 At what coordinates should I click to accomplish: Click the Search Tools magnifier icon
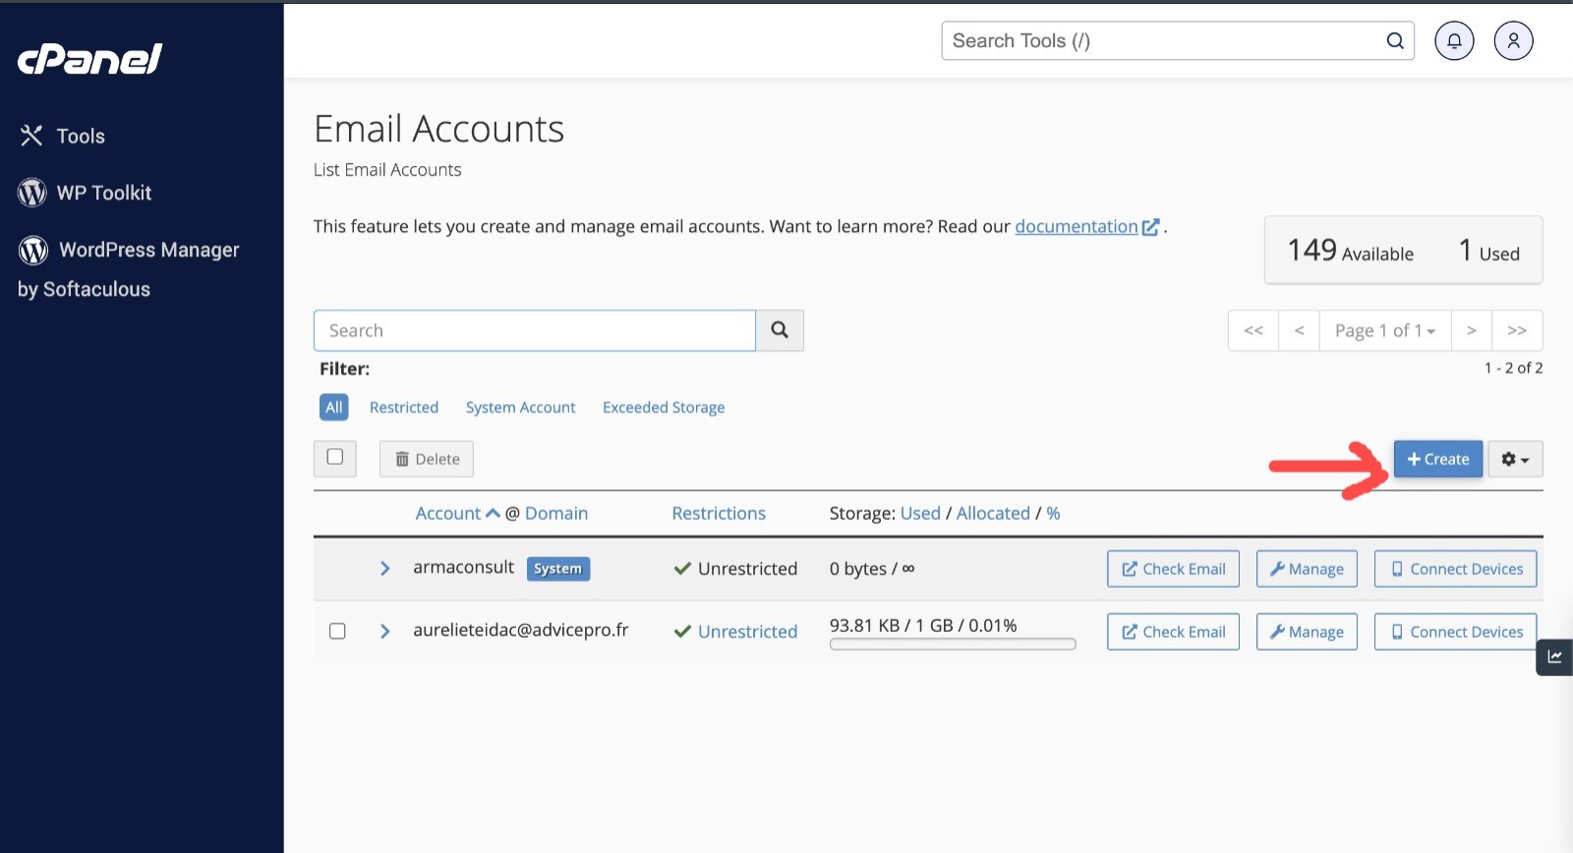[x=1394, y=41]
